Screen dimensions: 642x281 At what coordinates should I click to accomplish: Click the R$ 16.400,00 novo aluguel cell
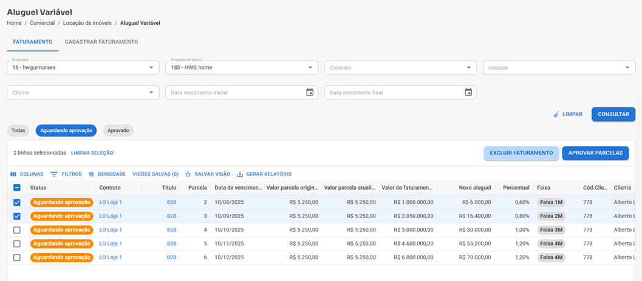click(x=466, y=216)
